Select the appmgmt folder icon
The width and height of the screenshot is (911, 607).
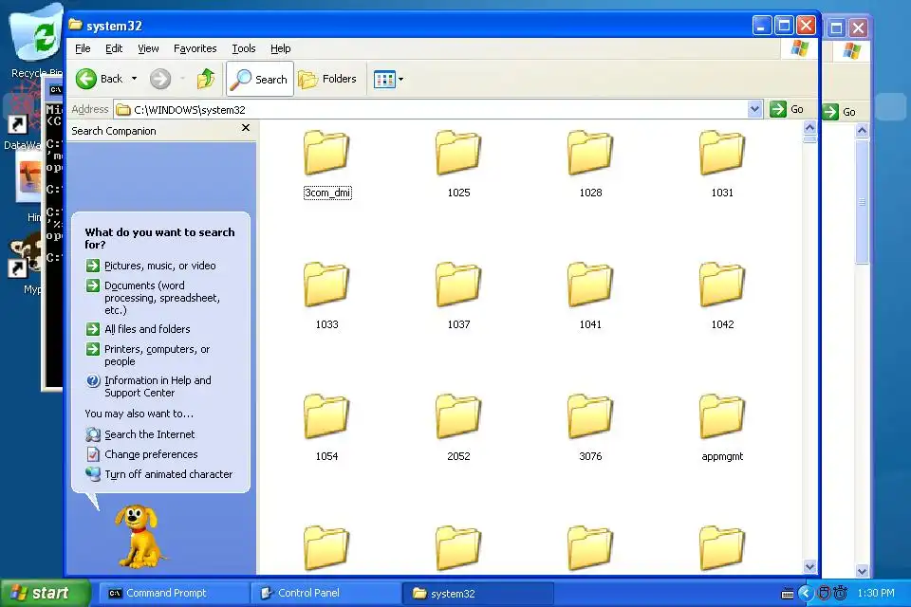pos(722,416)
